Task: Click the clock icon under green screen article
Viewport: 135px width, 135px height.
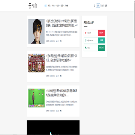Action: click(x=50, y=111)
